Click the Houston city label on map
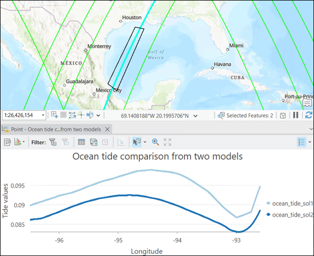 [x=131, y=18]
